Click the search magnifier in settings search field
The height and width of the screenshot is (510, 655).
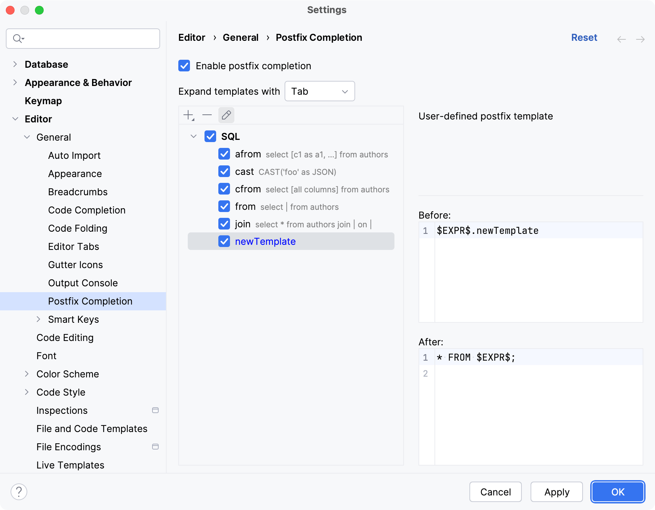(17, 38)
